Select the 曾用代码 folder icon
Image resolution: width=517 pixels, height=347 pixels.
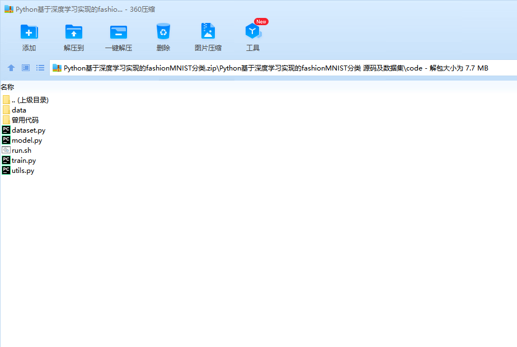(6, 120)
